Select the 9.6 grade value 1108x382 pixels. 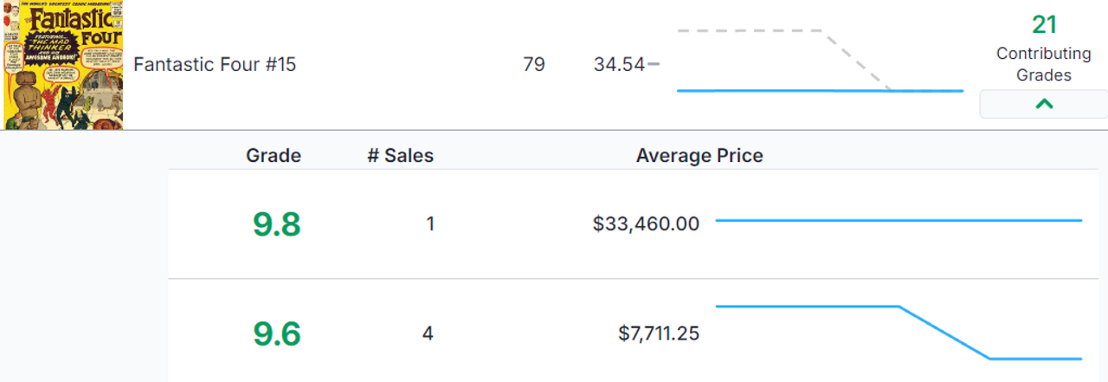click(x=277, y=333)
